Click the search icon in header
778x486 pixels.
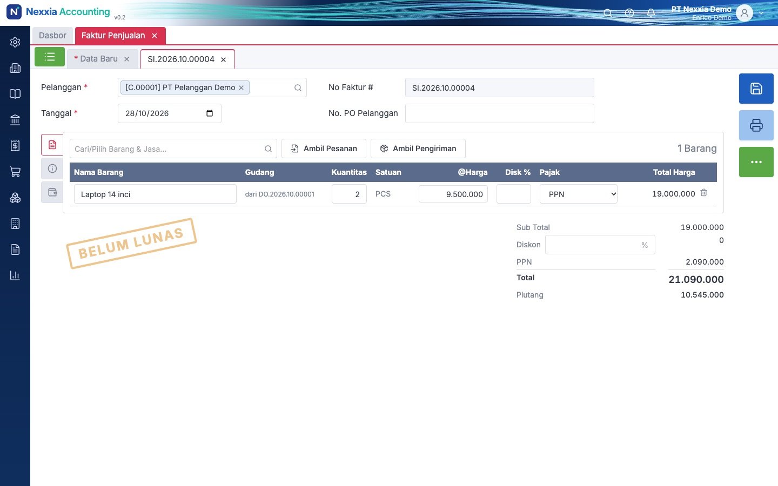click(608, 13)
